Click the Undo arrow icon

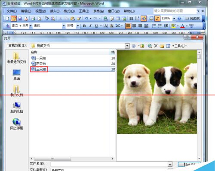pyautogui.click(x=86, y=19)
